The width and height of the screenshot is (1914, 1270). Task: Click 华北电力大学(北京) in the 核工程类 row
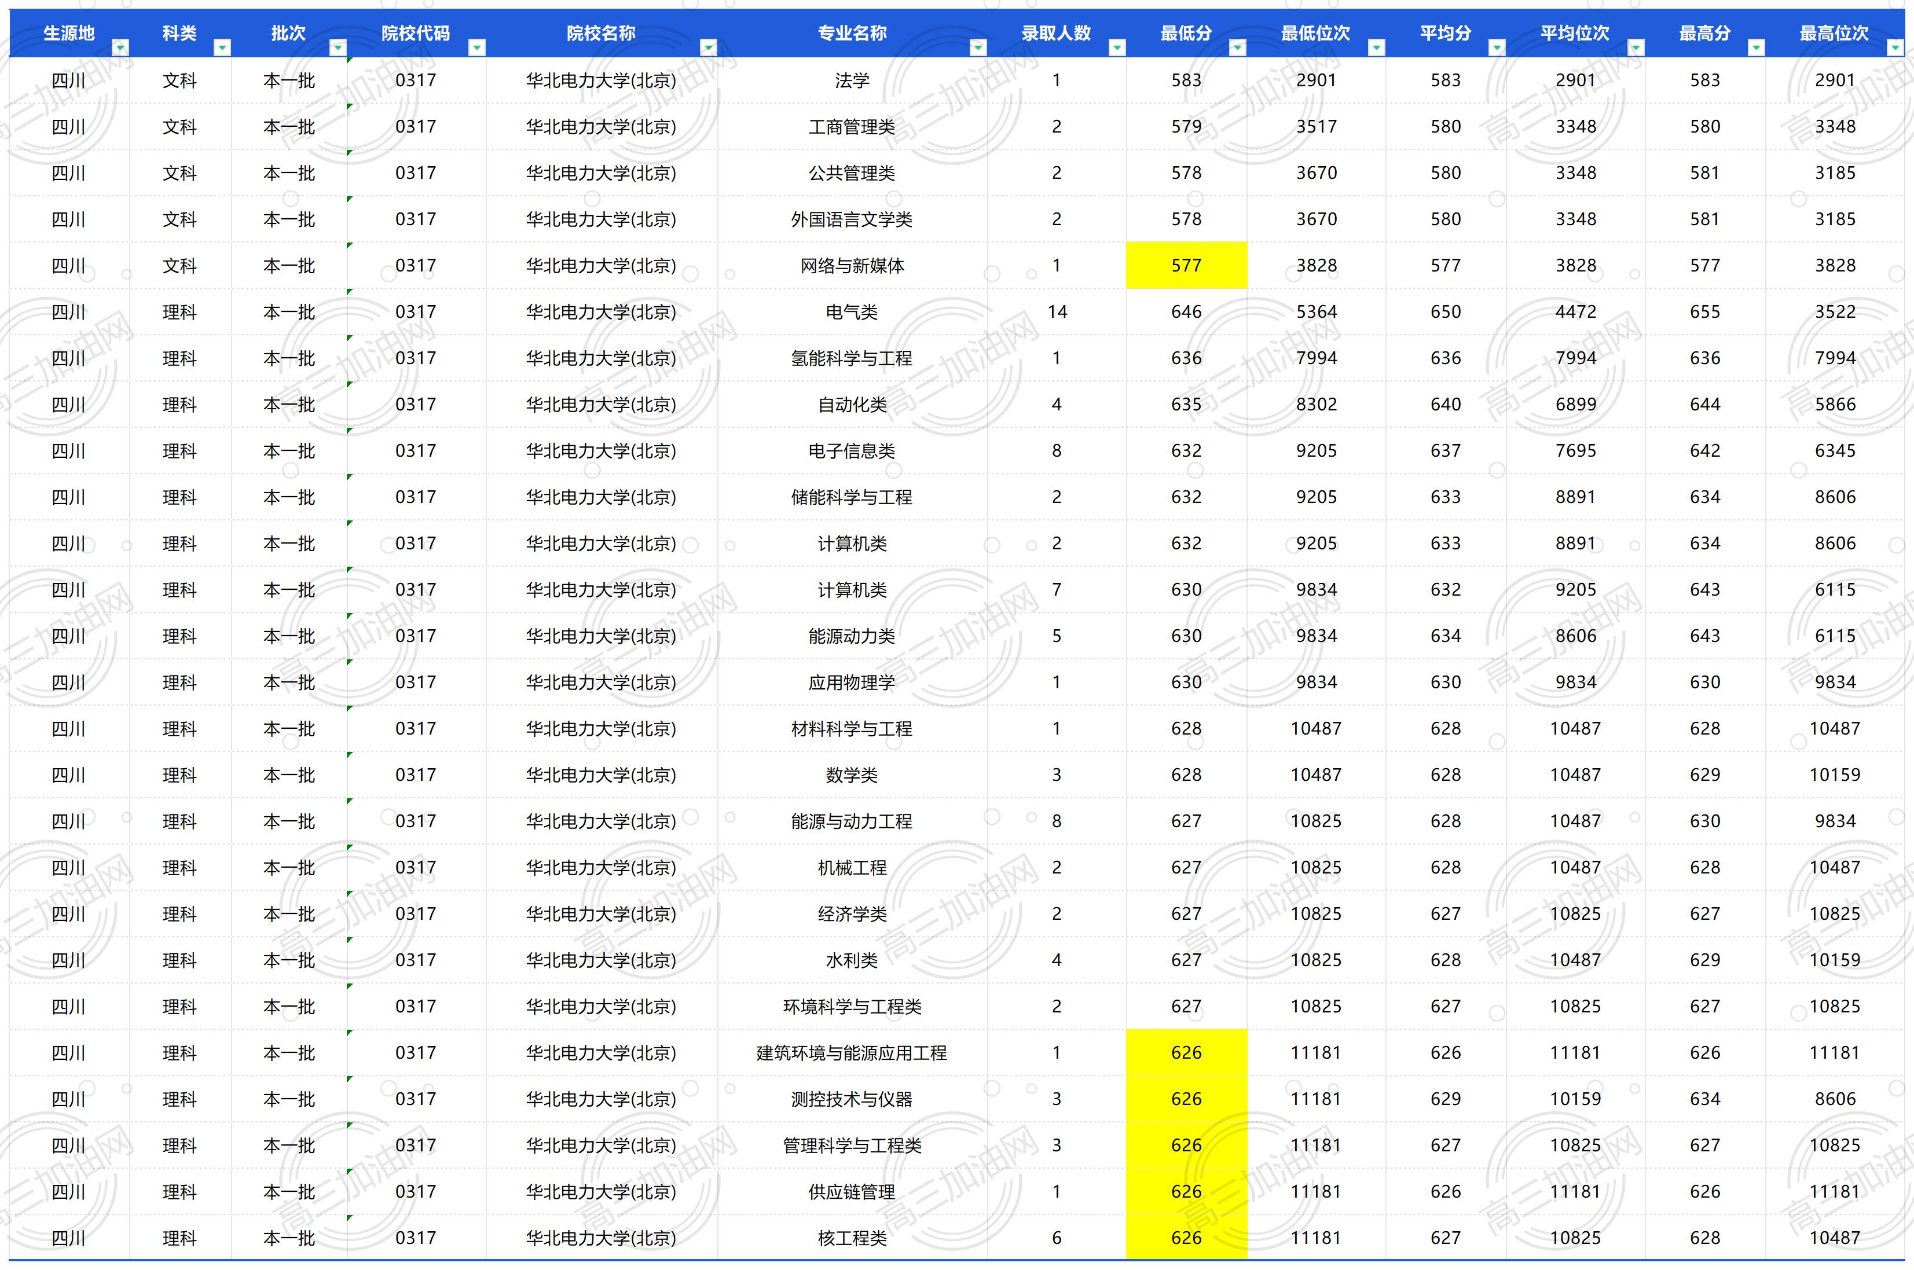[602, 1238]
